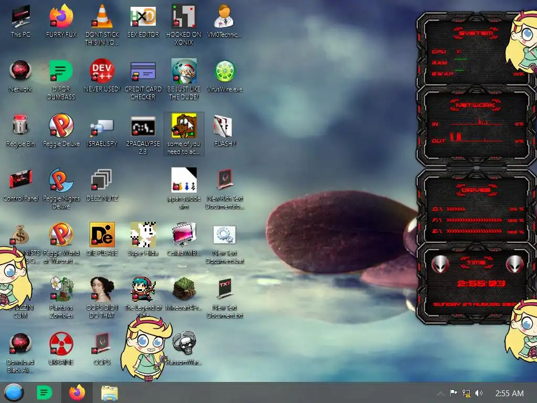Select the dog icon 'some of you need to ac...'

click(184, 134)
